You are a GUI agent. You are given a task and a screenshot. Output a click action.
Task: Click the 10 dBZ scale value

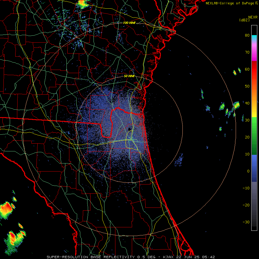[247, 154]
